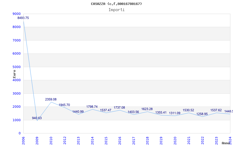This screenshot has height=146, width=233.
Task: Click the 1623.28 data label
Action: click(x=147, y=109)
